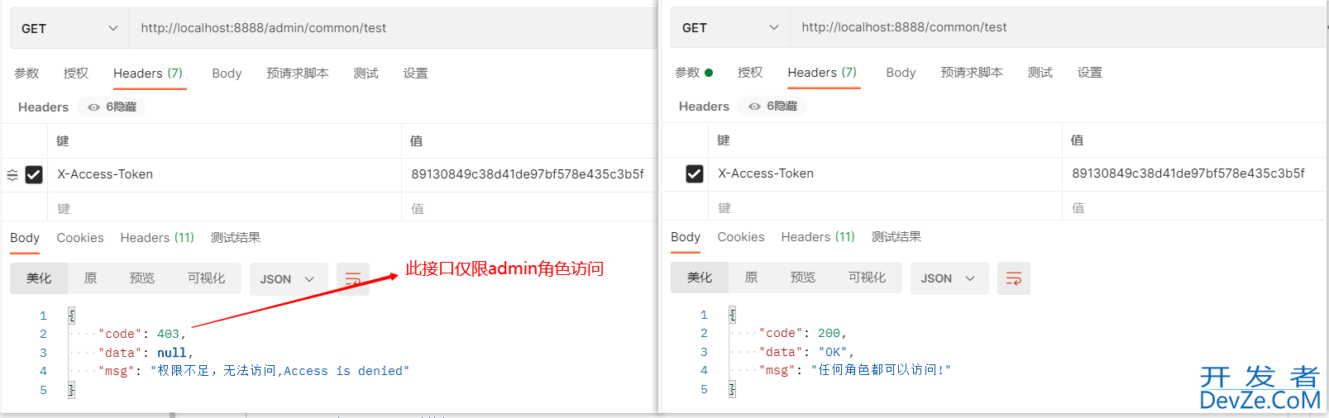The width and height of the screenshot is (1329, 418).
Task: Select Headers (7) tab in left panel
Action: 148,73
